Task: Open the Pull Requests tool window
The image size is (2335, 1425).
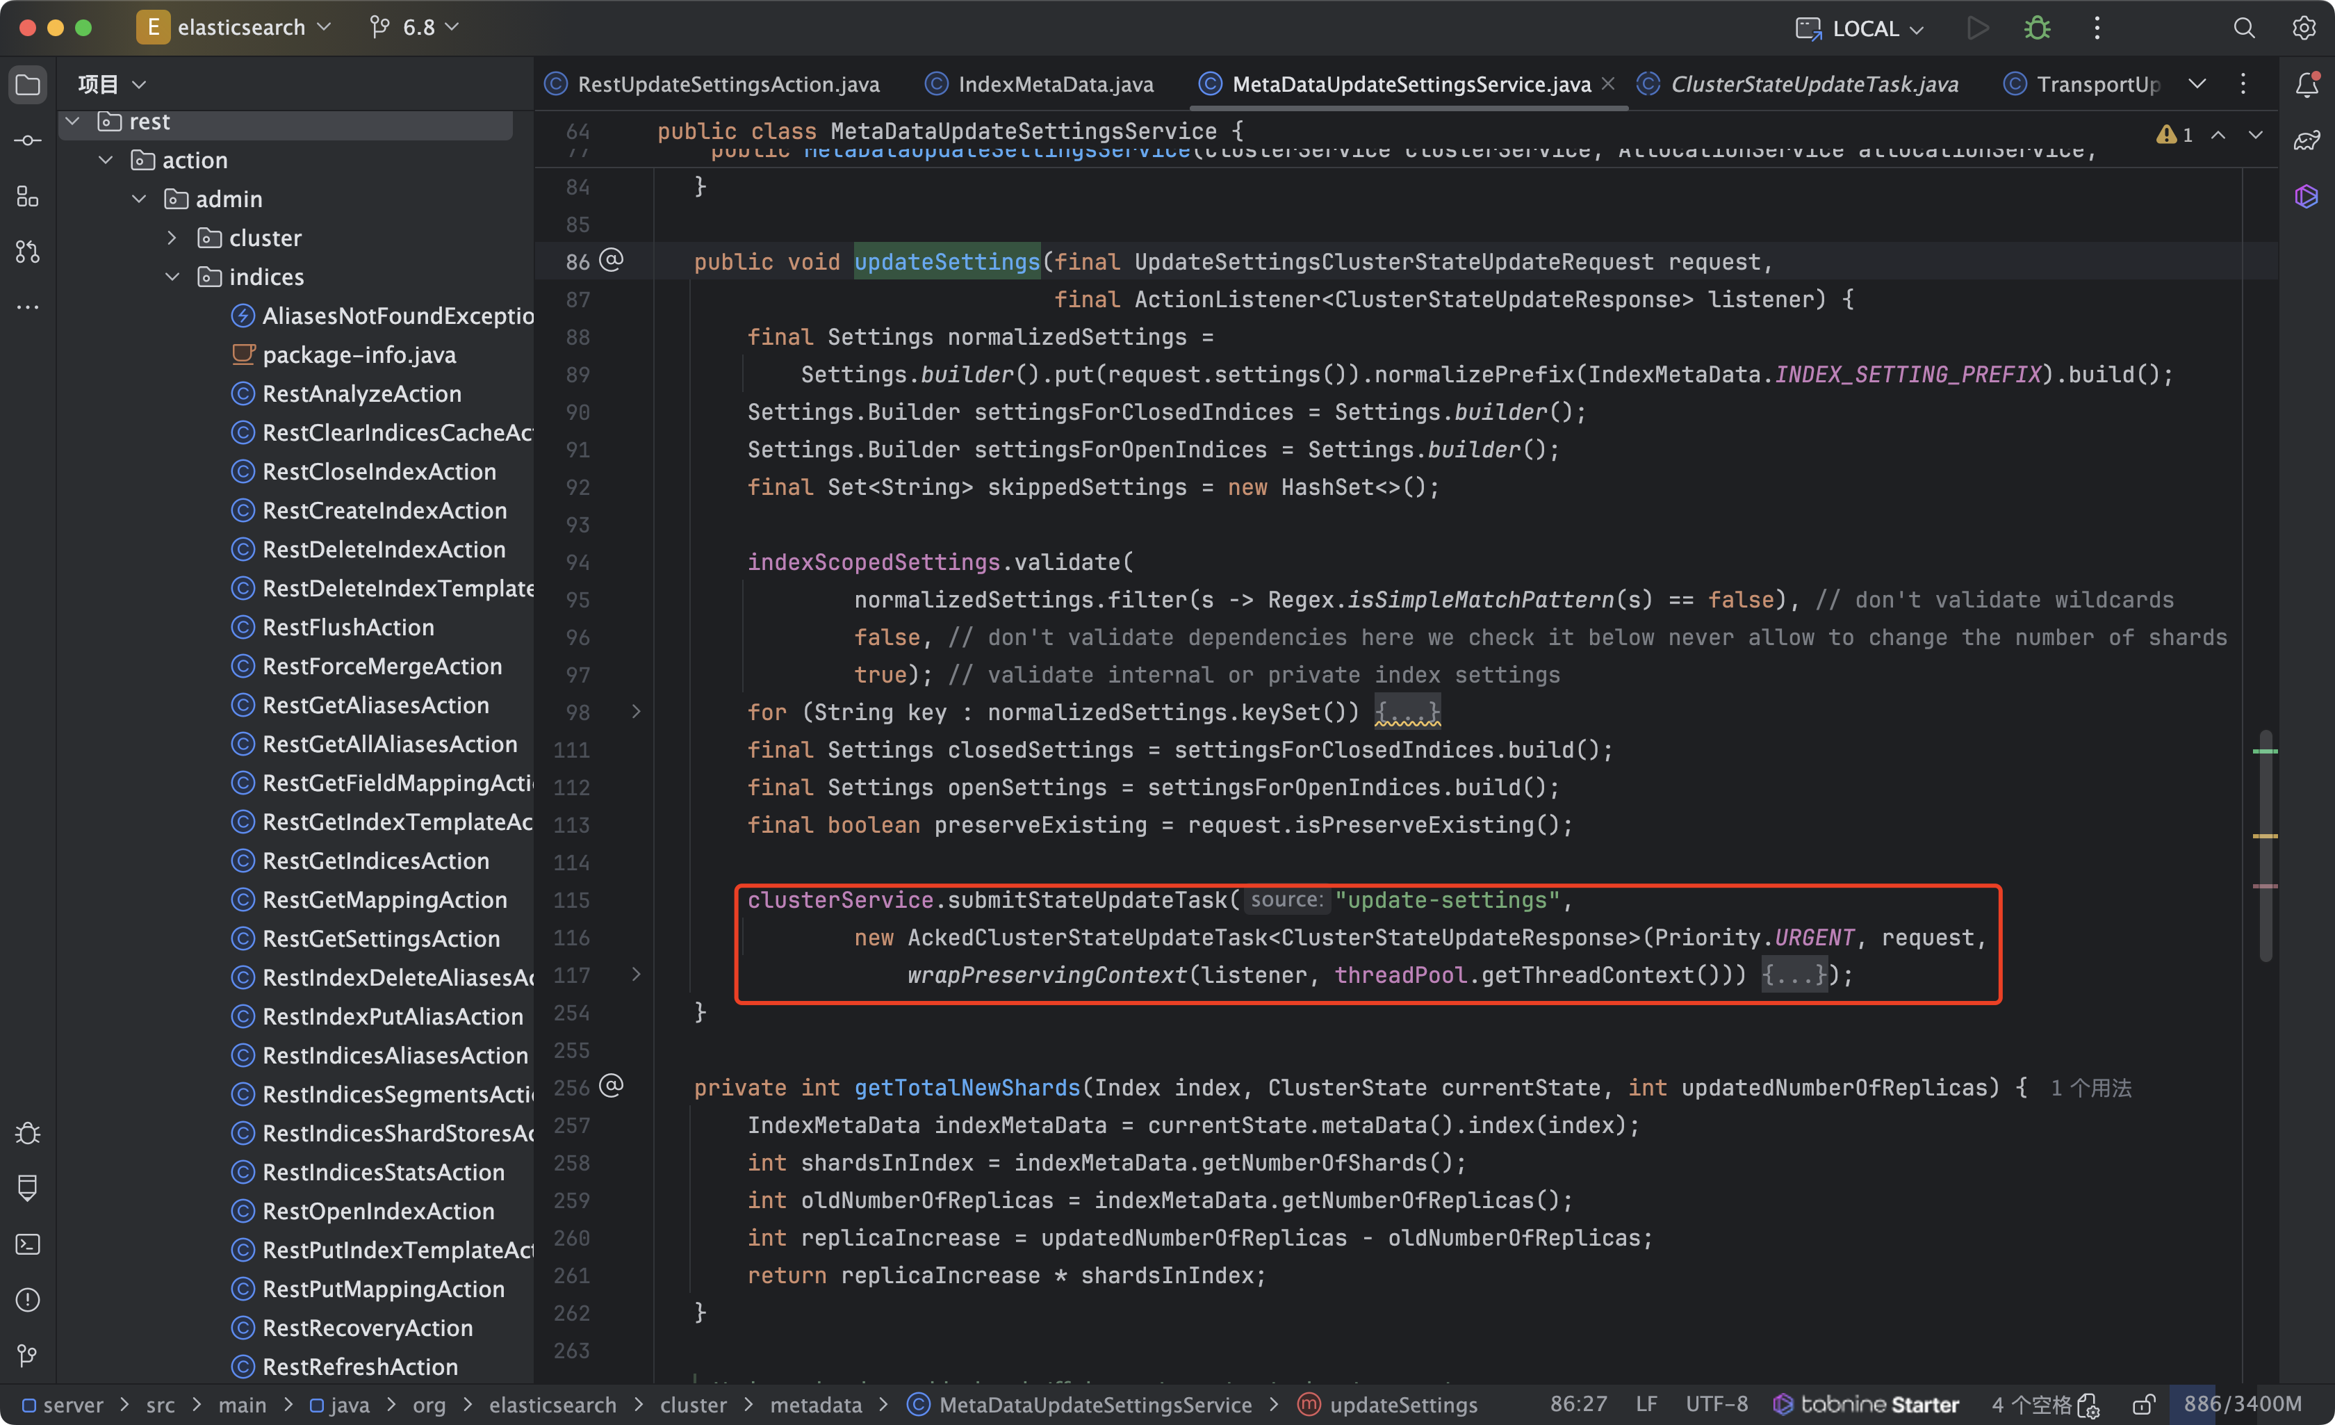Action: pos(28,251)
